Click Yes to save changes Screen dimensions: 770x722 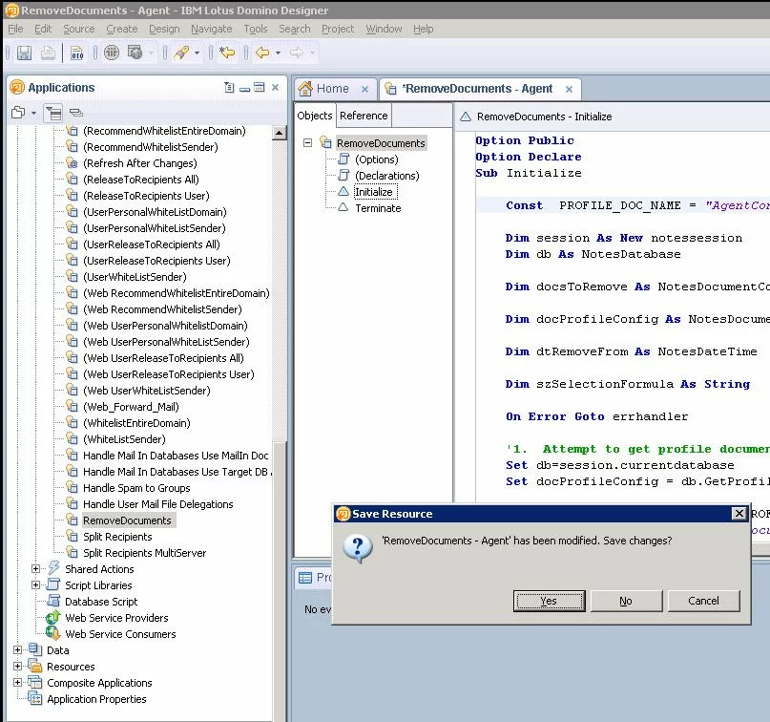549,601
